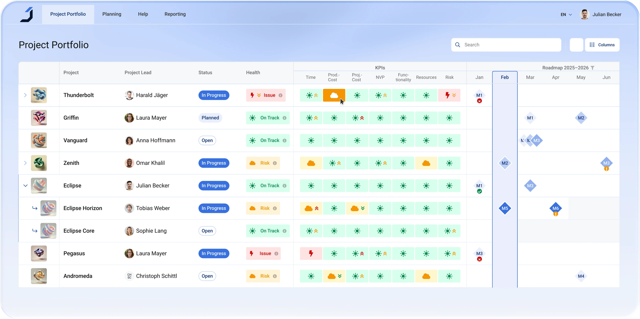Click Zenith's Time cloud KPI cell
This screenshot has width=640, height=319.
pos(311,163)
